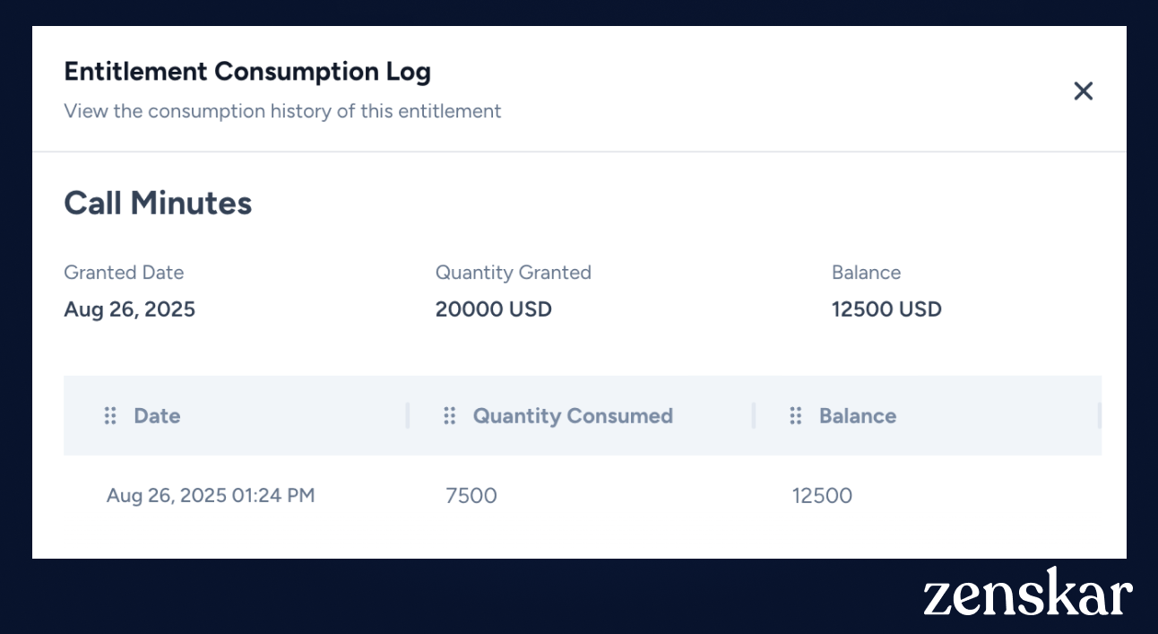Click the Quantity Consumed column drag handle
Screen dimensions: 1158x634
click(450, 415)
